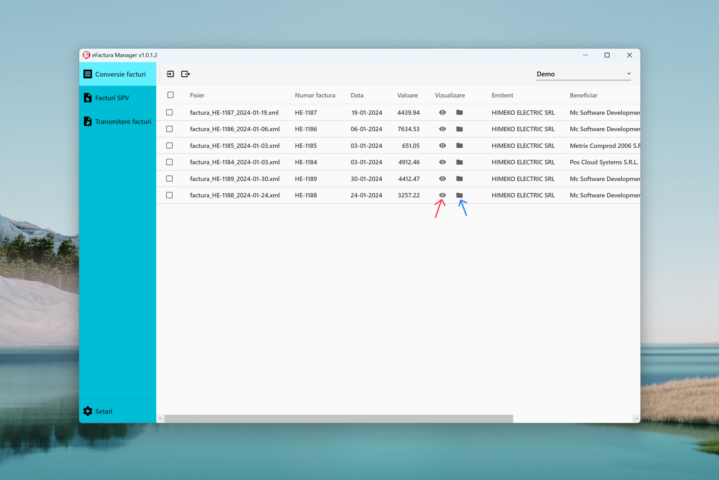Check the box for factura_HE-1187 row
The height and width of the screenshot is (480, 719).
point(169,113)
